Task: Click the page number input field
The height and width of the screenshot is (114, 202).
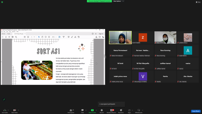Action: click(x=32, y=37)
